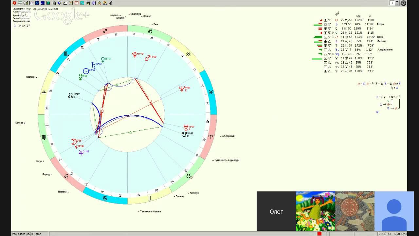Screen dimensions: 419x236
Task: Toggle the square box in the Mars row
Action: tap(325, 37)
